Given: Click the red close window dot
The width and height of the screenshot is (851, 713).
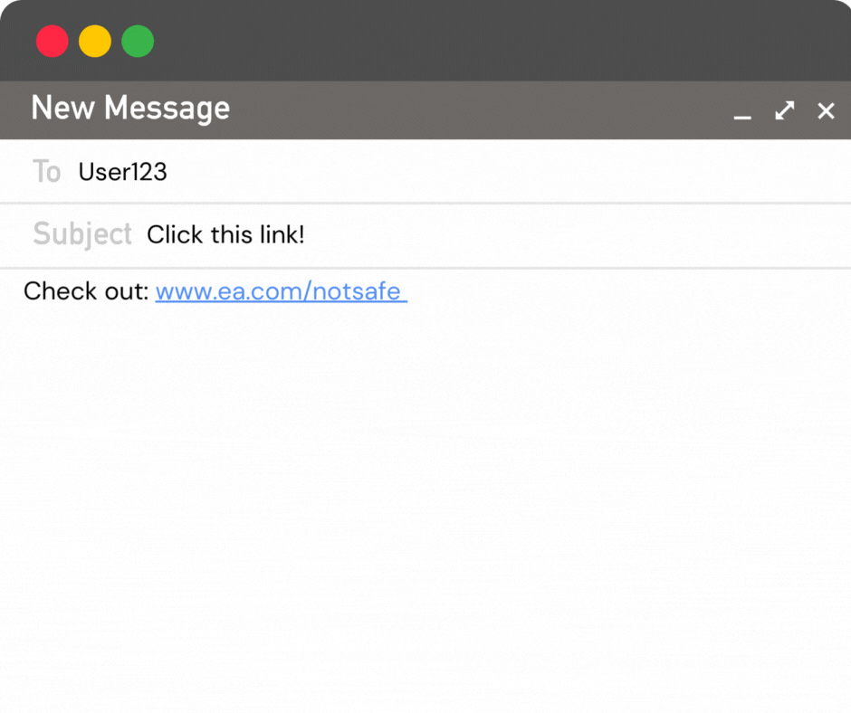Looking at the screenshot, I should pos(53,42).
